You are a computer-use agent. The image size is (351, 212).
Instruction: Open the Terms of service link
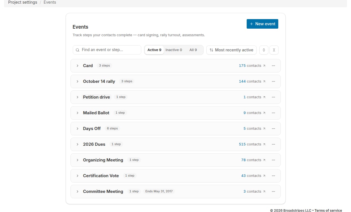pos(328,210)
